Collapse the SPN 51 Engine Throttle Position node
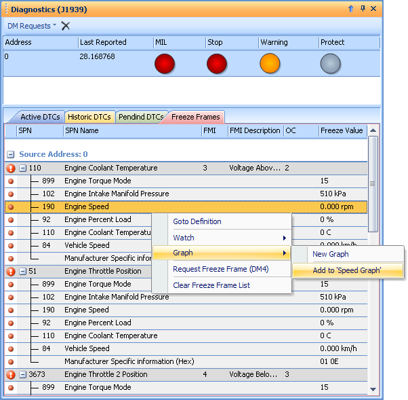Screen dimensions: 408x400 pyautogui.click(x=22, y=272)
